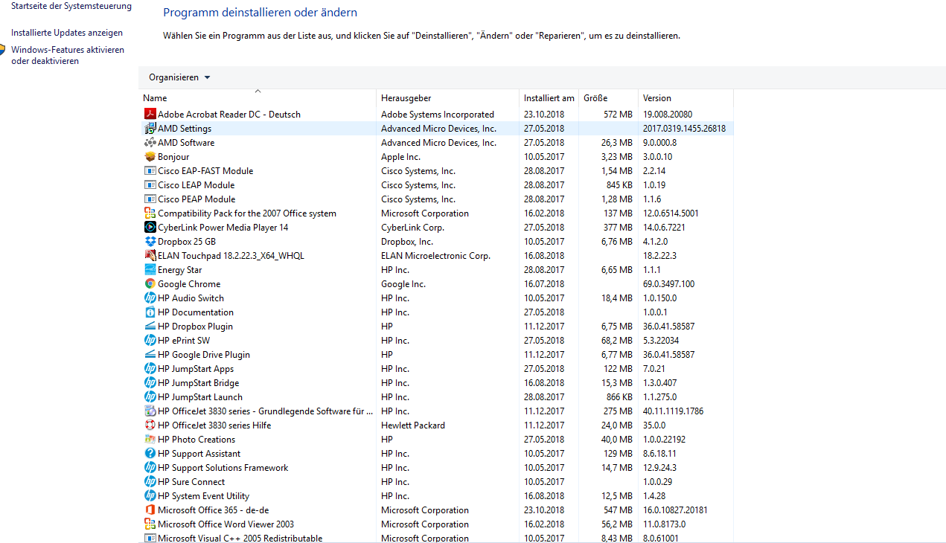Click the HP Support Assistant question mark icon
Screen dimensions: 946x543
click(150, 454)
